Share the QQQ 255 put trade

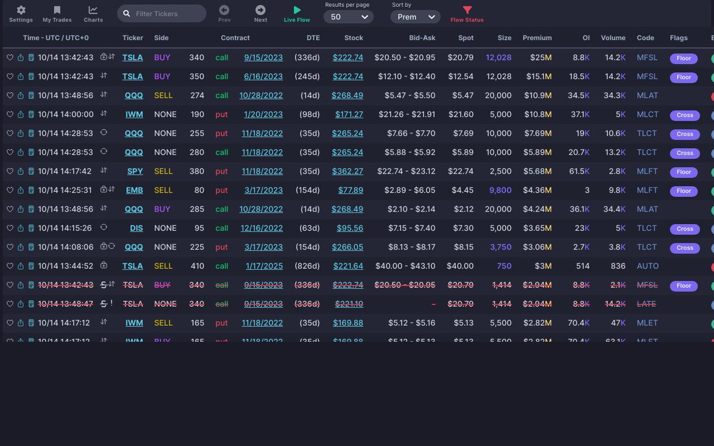(x=21, y=134)
